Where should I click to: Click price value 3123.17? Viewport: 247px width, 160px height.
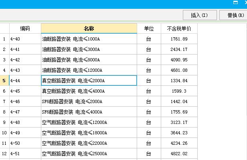pyautogui.click(x=179, y=122)
